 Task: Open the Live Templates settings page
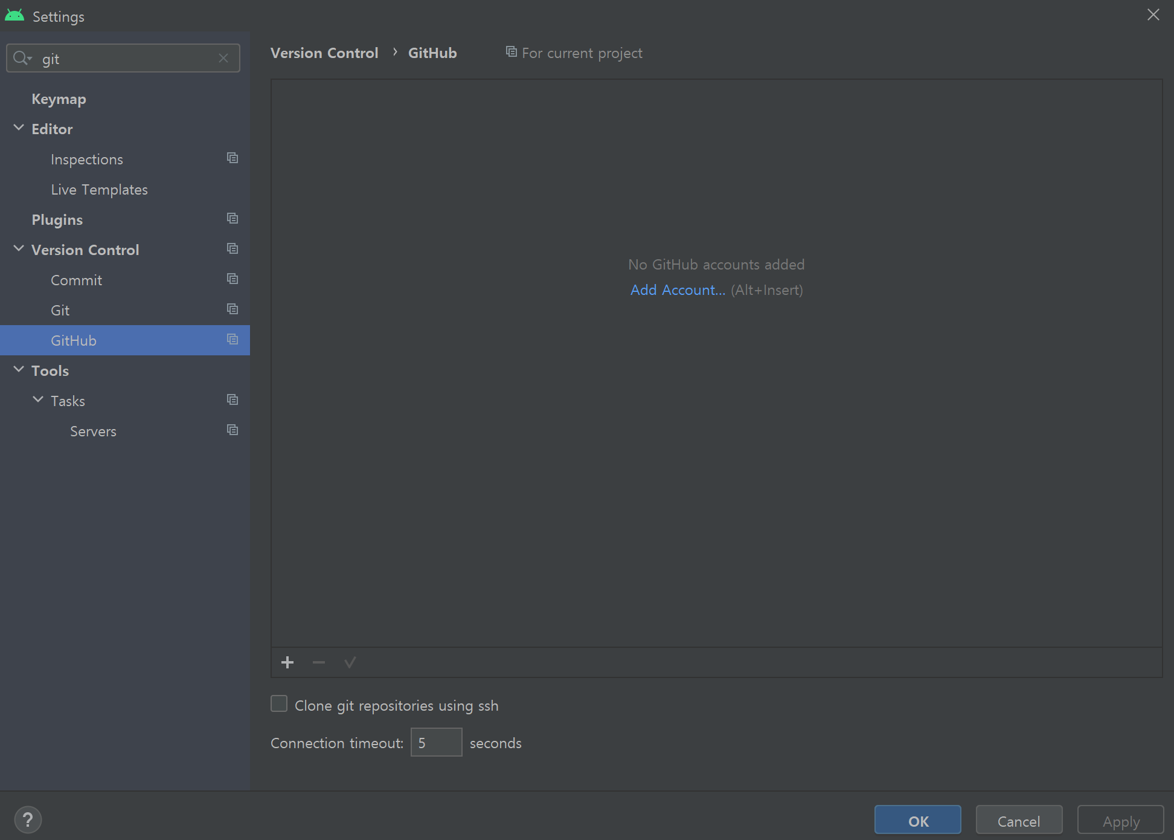click(100, 190)
